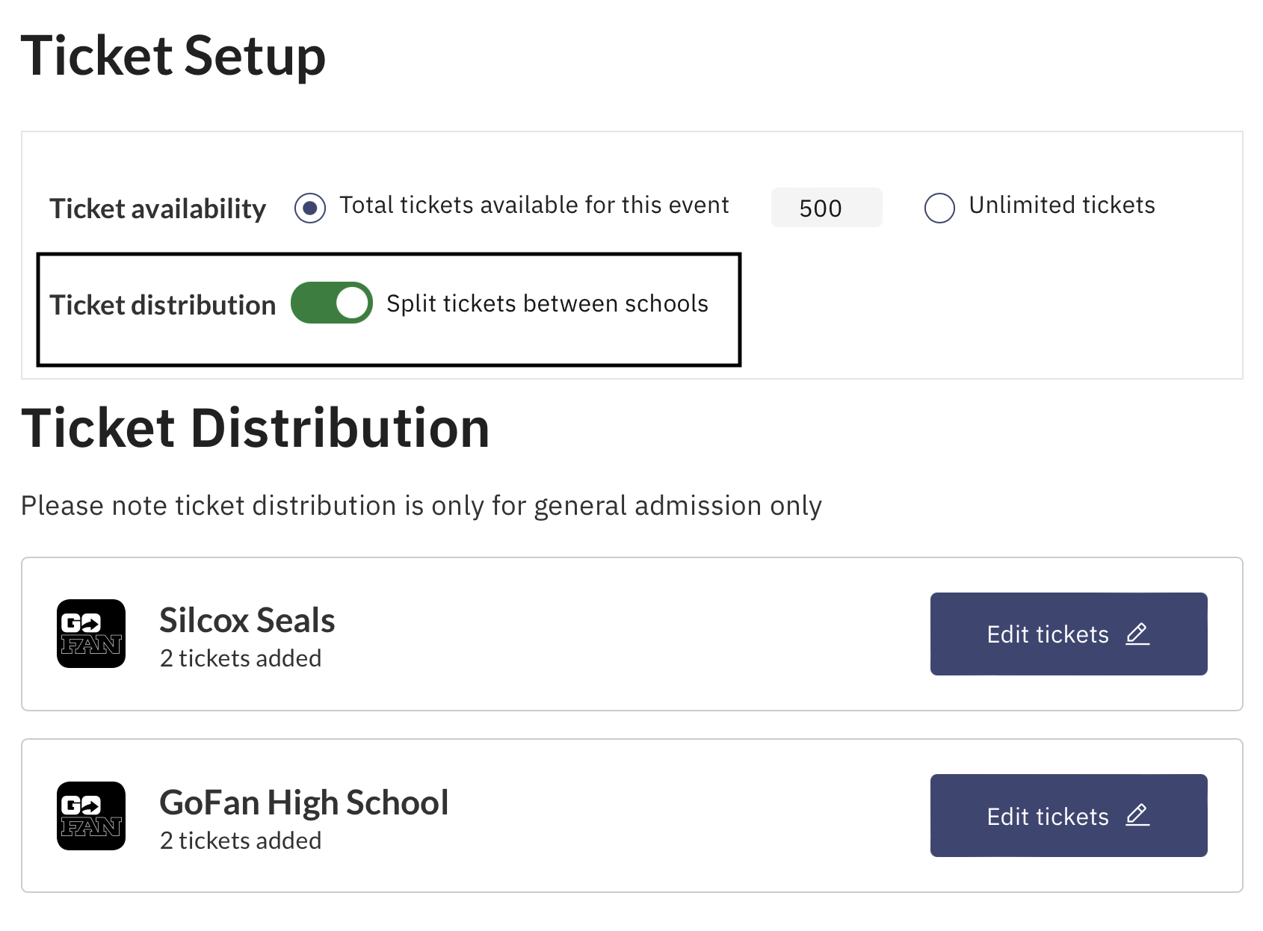Viewport: 1263px width, 931px height.
Task: Click the general admission note text
Action: click(x=421, y=505)
